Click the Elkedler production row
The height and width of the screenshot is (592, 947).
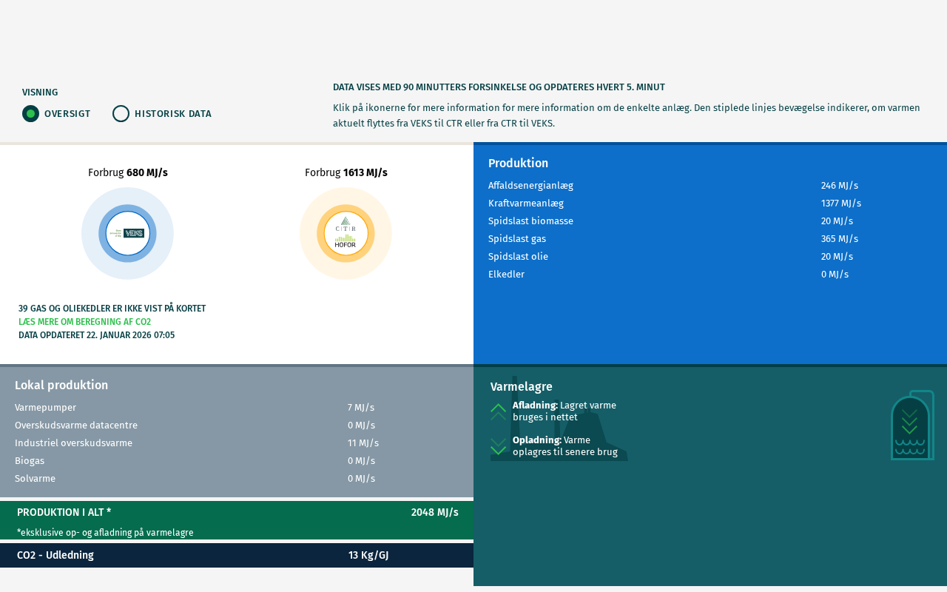506,275
